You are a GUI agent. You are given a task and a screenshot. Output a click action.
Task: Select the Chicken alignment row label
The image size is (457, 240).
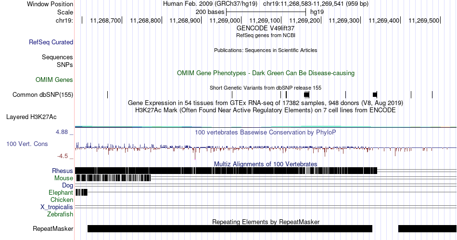pos(62,200)
